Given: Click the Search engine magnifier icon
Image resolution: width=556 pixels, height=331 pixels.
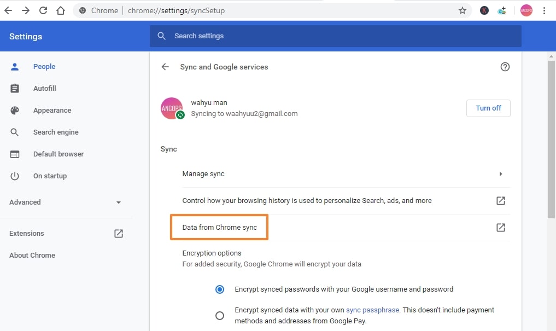Looking at the screenshot, I should [x=14, y=132].
